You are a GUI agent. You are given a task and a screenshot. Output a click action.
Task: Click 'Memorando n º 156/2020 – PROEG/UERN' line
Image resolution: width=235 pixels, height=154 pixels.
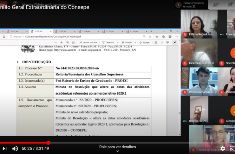click(x=87, y=100)
